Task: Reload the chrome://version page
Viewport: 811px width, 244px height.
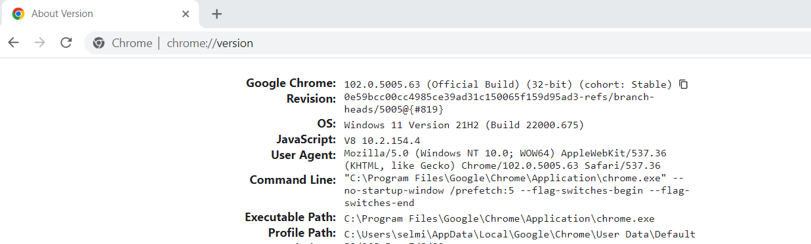Action: pyautogui.click(x=66, y=43)
